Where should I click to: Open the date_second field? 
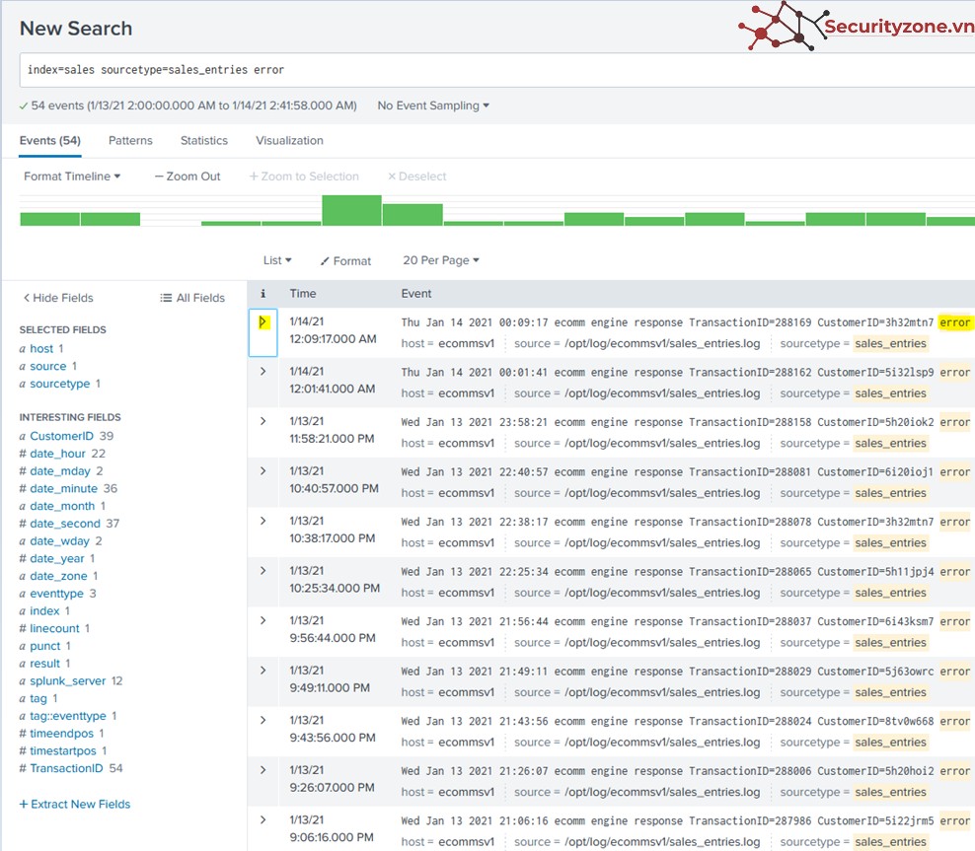pos(65,523)
